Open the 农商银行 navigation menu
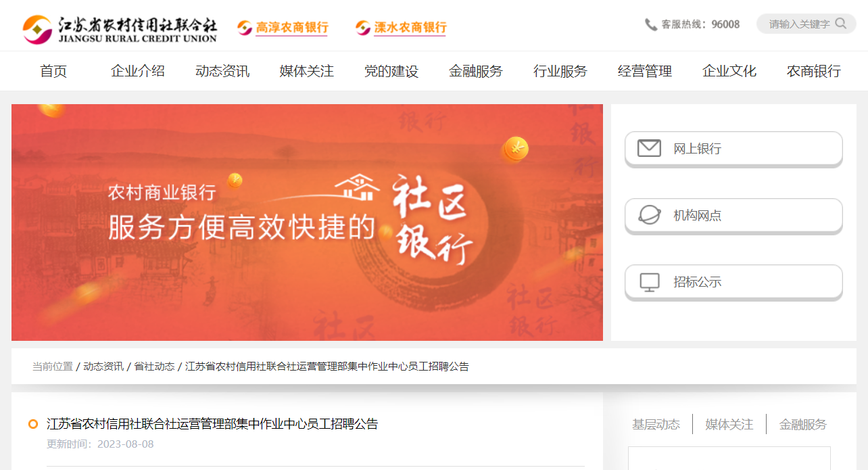Viewport: 868px width, 470px height. pos(814,71)
